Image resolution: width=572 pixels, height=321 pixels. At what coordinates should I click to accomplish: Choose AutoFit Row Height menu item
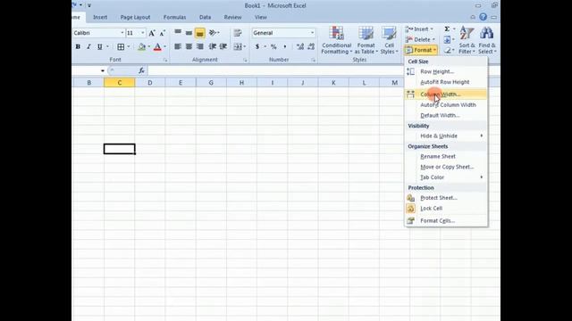click(446, 82)
